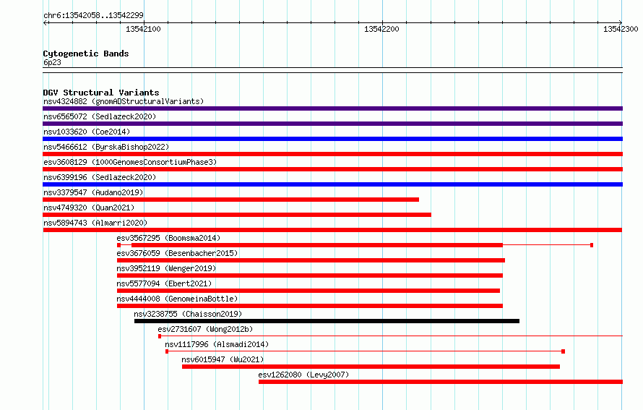
Task: Open nsv5894743 (Almarri2020) label
Action: (95, 223)
